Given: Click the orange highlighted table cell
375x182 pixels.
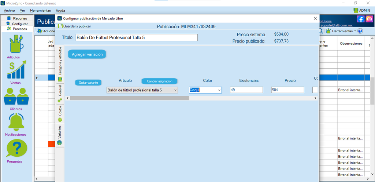Looking at the screenshot, I should point(52,144).
